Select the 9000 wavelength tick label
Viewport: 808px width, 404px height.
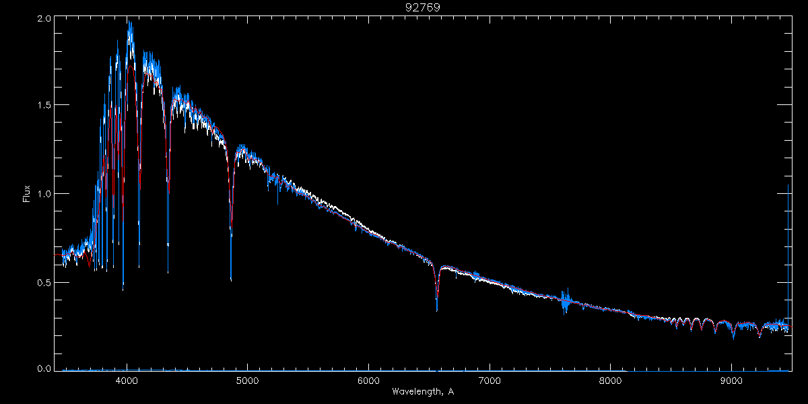(x=731, y=381)
